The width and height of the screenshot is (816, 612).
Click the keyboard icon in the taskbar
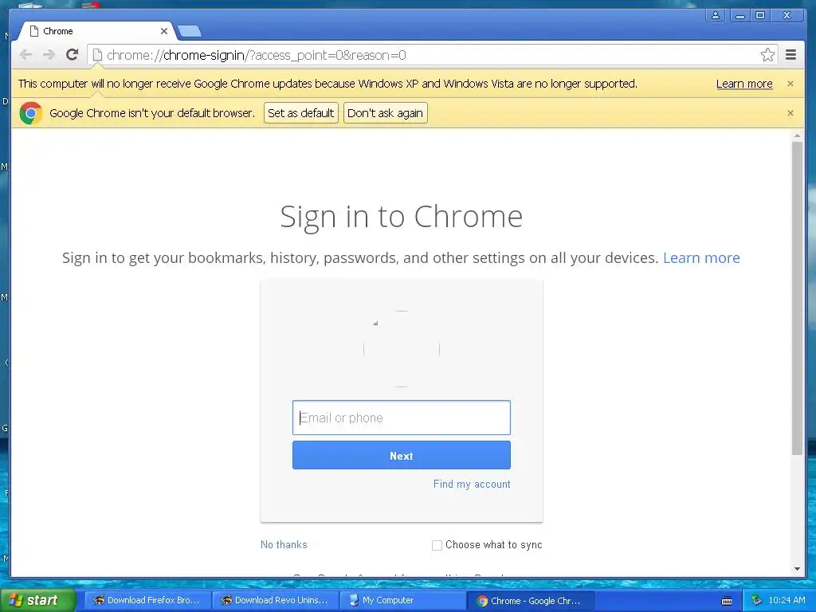727,601
